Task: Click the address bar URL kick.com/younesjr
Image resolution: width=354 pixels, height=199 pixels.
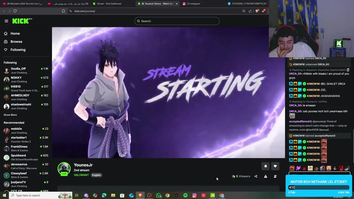Action: [x=85, y=11]
